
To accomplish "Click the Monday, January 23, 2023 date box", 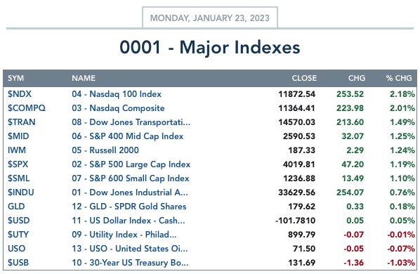I will 210,18.
